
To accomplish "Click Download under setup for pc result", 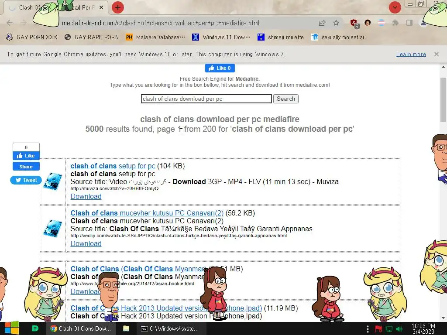I will (86, 197).
